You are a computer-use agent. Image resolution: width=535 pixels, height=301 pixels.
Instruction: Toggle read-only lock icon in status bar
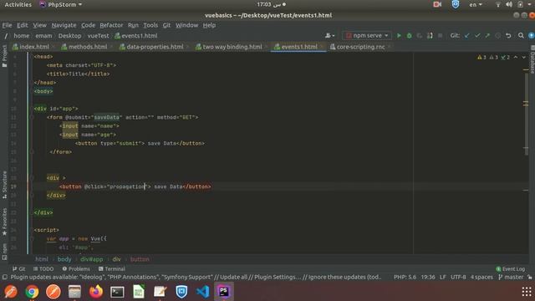(530, 278)
